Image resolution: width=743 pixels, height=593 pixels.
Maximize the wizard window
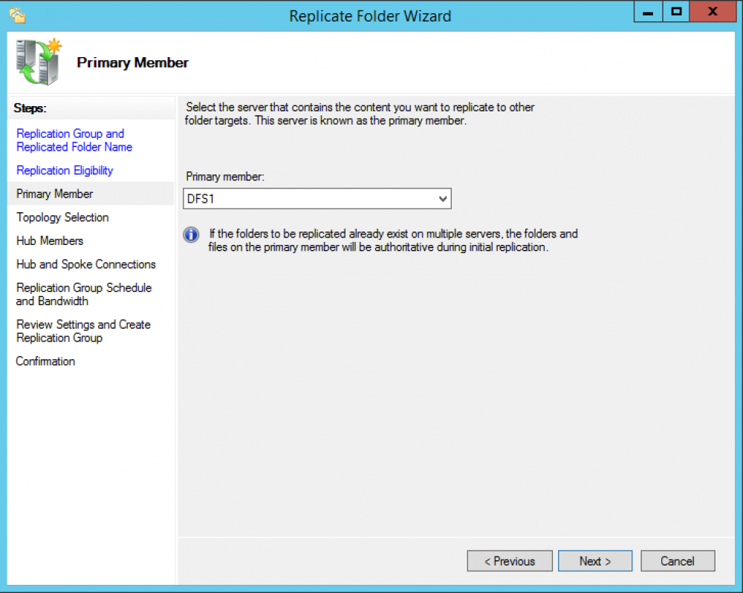(676, 13)
